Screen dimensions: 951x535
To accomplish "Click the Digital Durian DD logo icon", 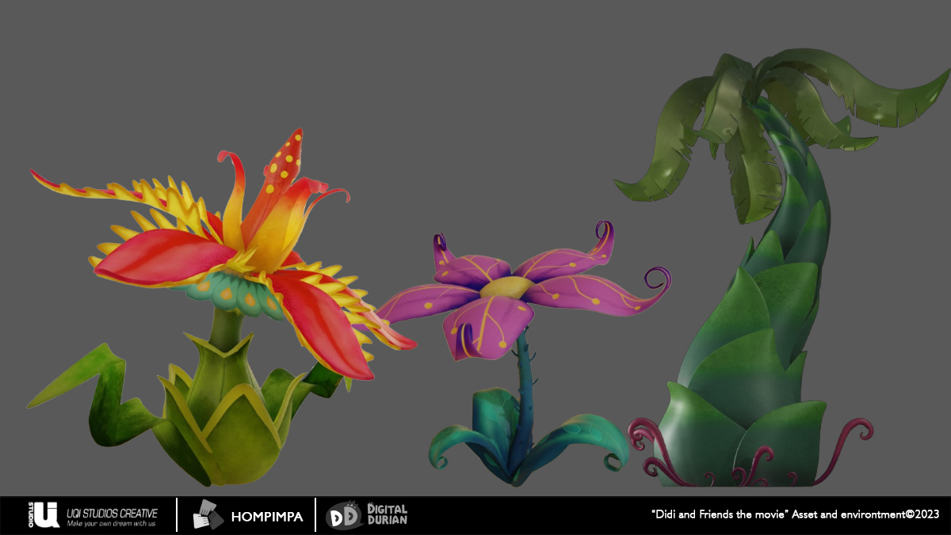I will point(345,515).
